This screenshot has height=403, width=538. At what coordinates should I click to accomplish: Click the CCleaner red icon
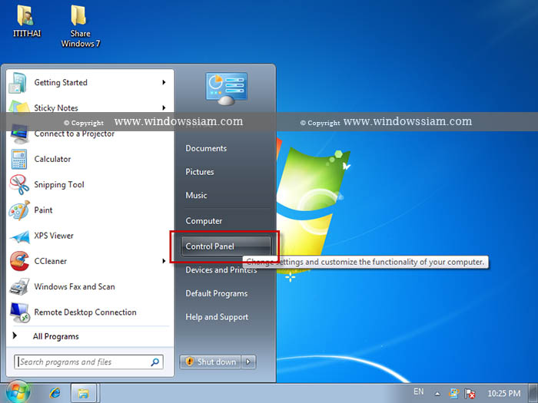(x=19, y=261)
